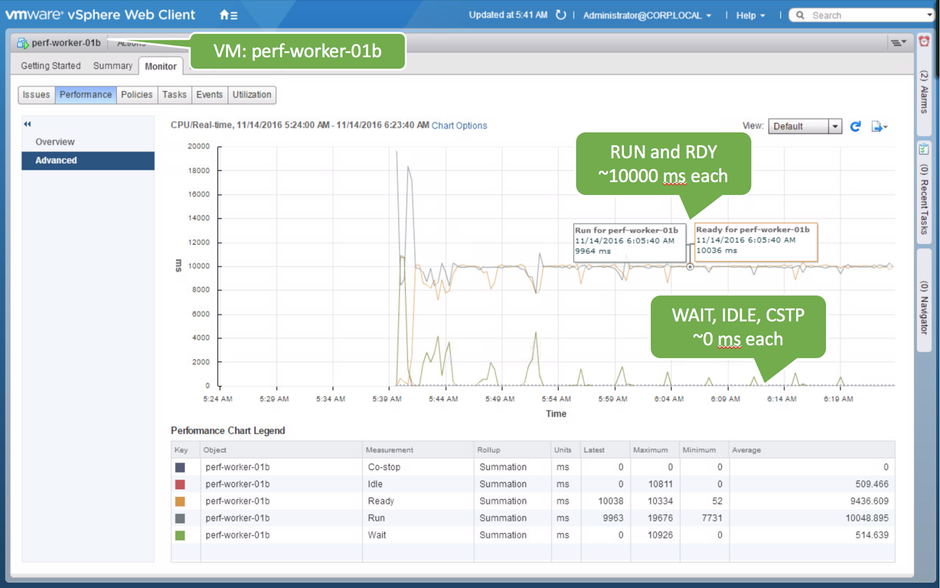Click the chart view settings icon above View

coord(898,43)
